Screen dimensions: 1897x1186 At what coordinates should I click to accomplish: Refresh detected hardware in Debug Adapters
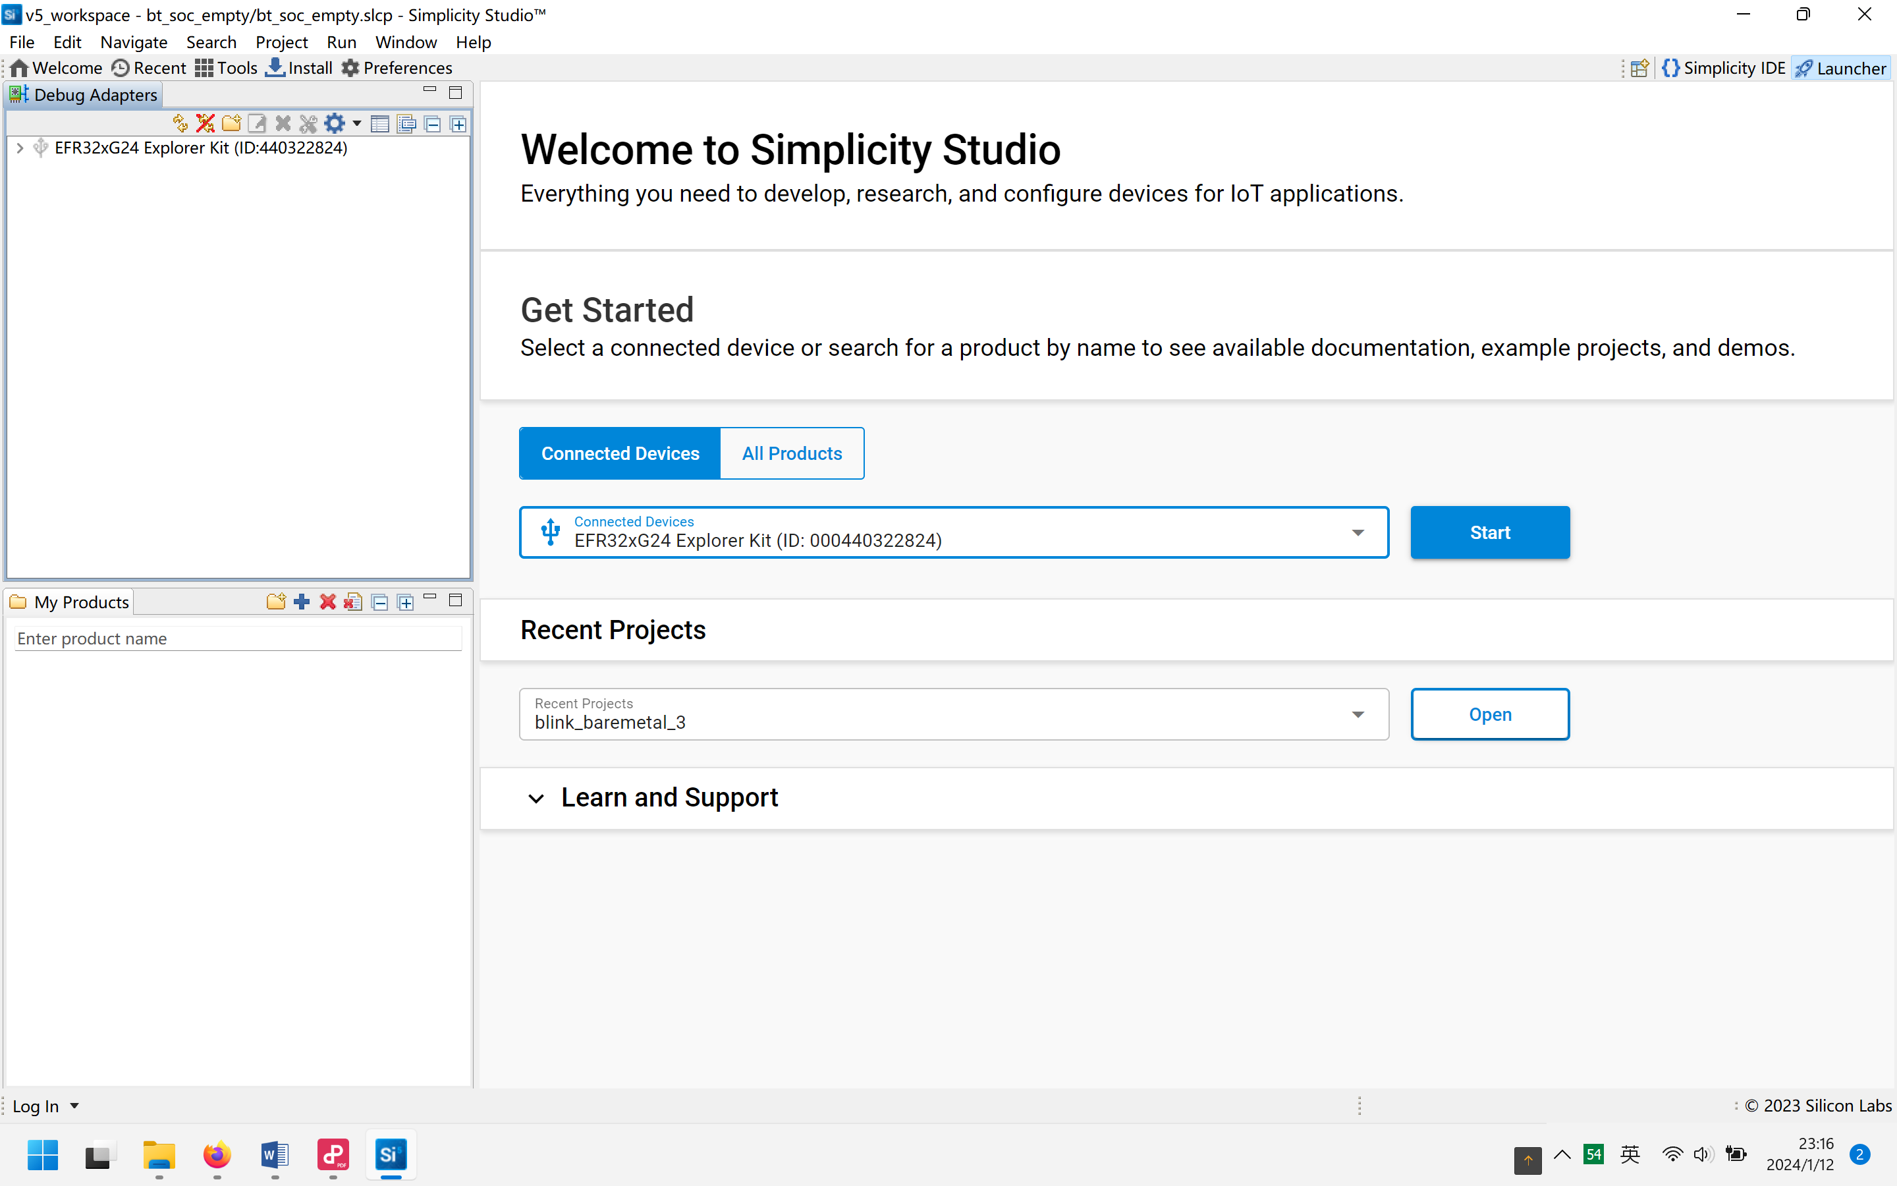(x=180, y=123)
